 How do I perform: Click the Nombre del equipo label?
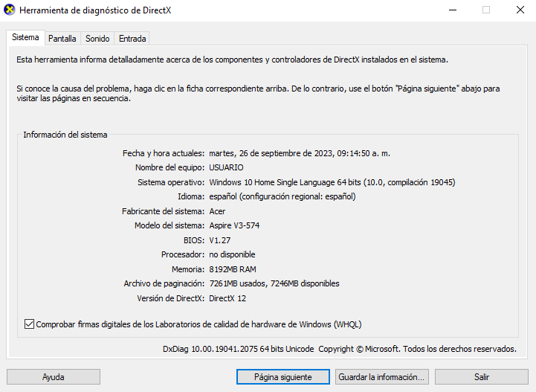170,167
